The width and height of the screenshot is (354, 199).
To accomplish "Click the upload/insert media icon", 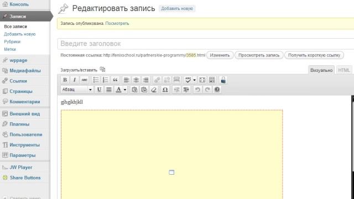I will 102,69.
